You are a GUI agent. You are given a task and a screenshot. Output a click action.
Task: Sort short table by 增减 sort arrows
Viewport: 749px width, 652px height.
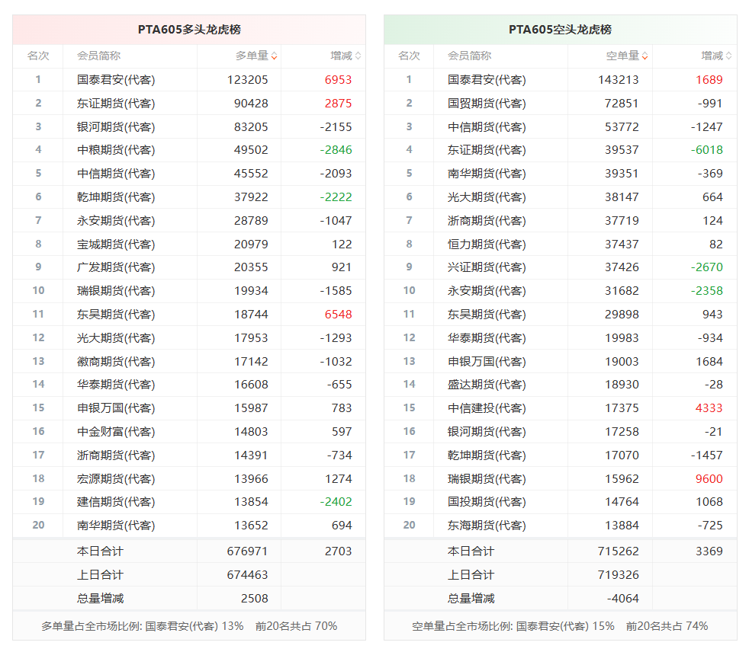729,56
